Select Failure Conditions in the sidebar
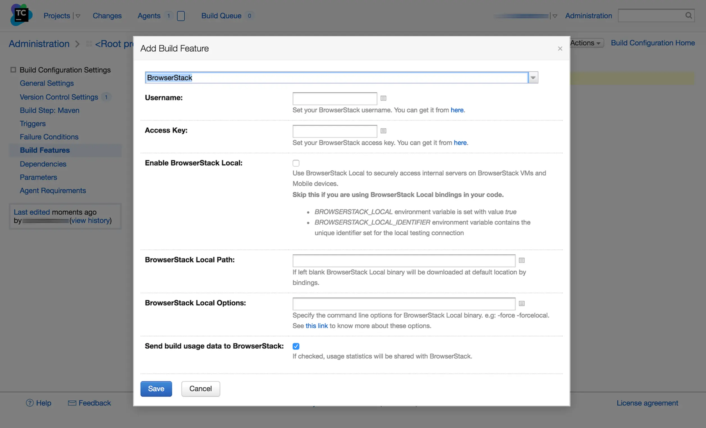The width and height of the screenshot is (706, 428). point(49,137)
